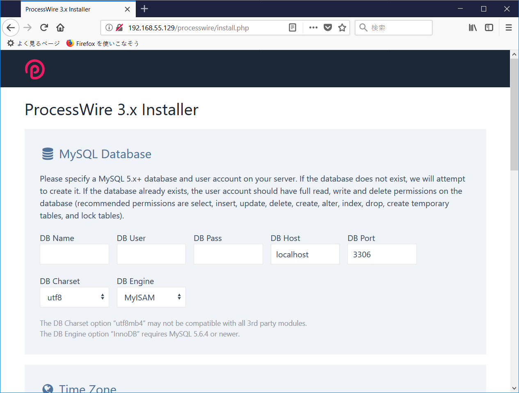Toggle the Firefox sidebar open
This screenshot has height=393, width=519.
(489, 27)
